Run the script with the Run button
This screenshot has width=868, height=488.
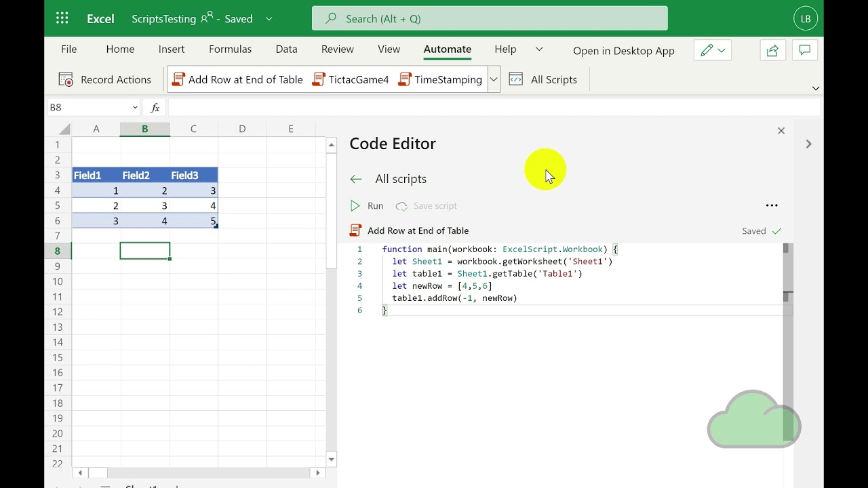coord(367,205)
